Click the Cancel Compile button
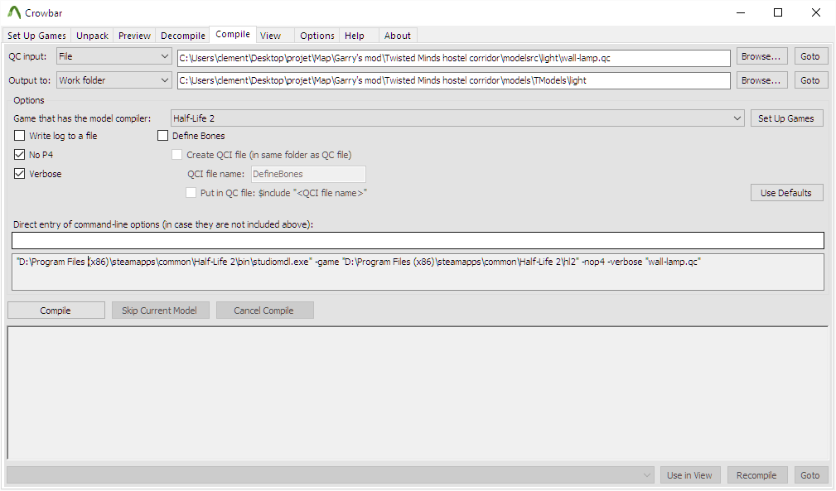The height and width of the screenshot is (491, 836). (264, 310)
